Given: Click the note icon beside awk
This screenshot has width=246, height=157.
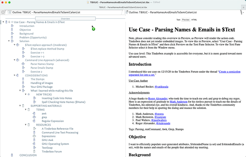Looking at the screenshot, I should 34,113.
